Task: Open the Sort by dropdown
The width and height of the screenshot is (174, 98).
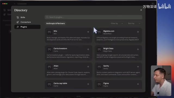Action: [134, 23]
